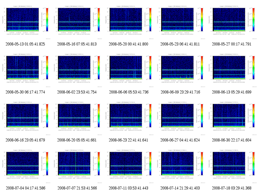Click the color scale bar beside 2008-07-18 plot
Image resolution: width=258 pixels, height=192 pixels.
[x=253, y=164]
